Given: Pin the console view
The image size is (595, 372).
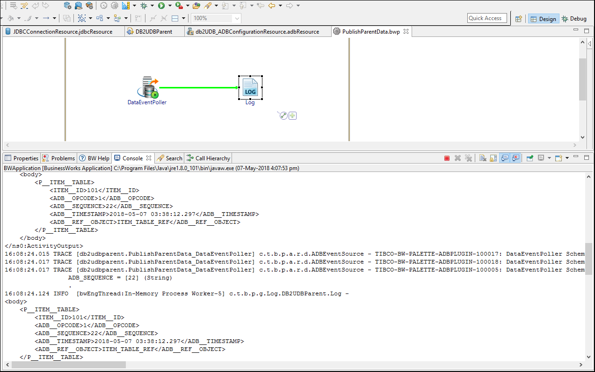Looking at the screenshot, I should 530,158.
